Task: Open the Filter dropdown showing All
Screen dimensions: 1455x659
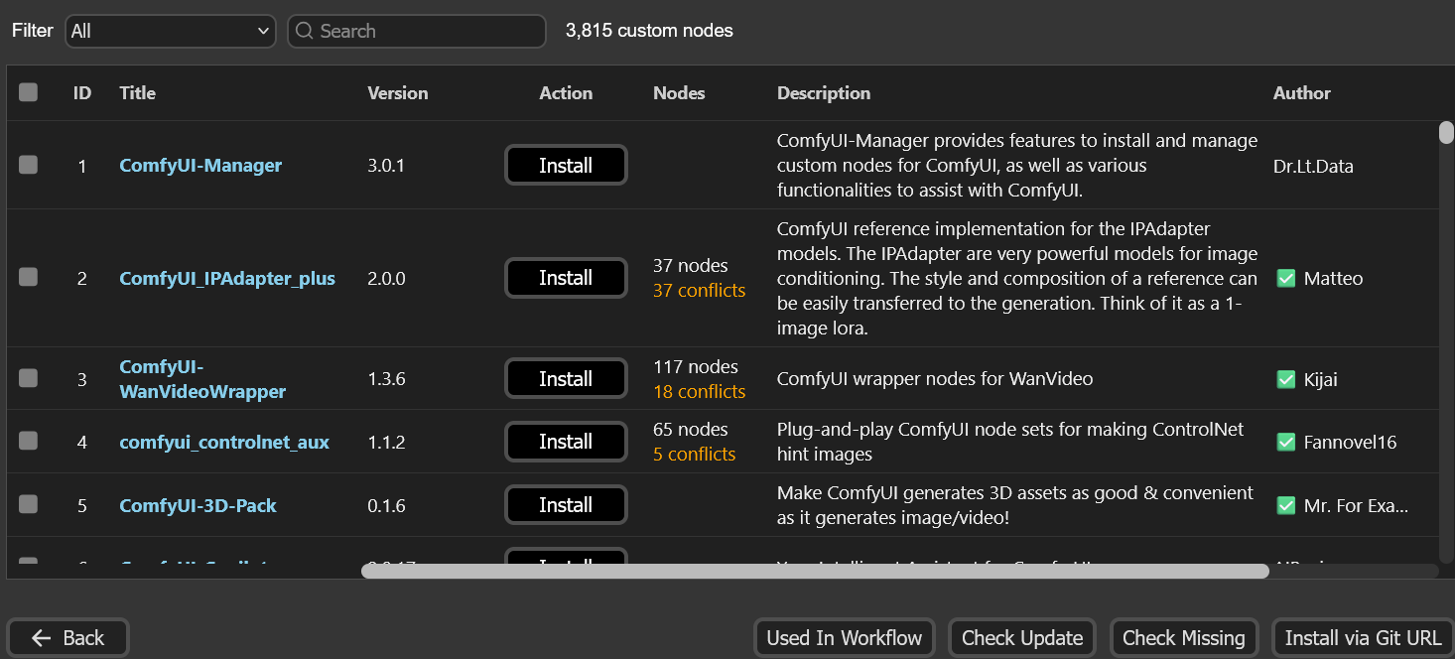Action: coord(171,31)
